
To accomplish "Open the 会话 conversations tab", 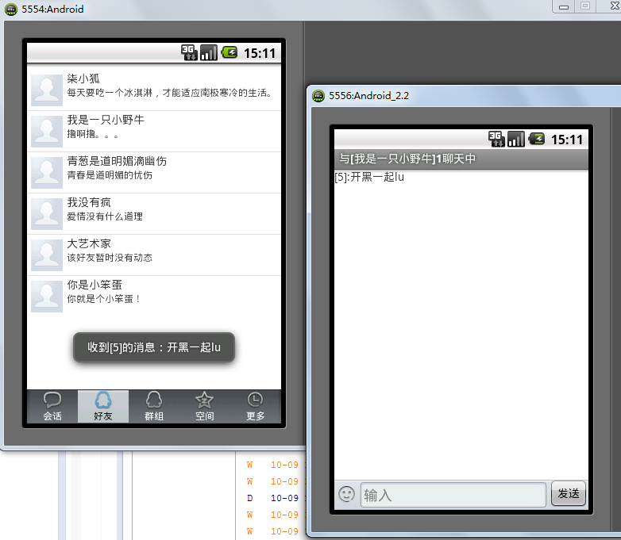I will [x=52, y=406].
